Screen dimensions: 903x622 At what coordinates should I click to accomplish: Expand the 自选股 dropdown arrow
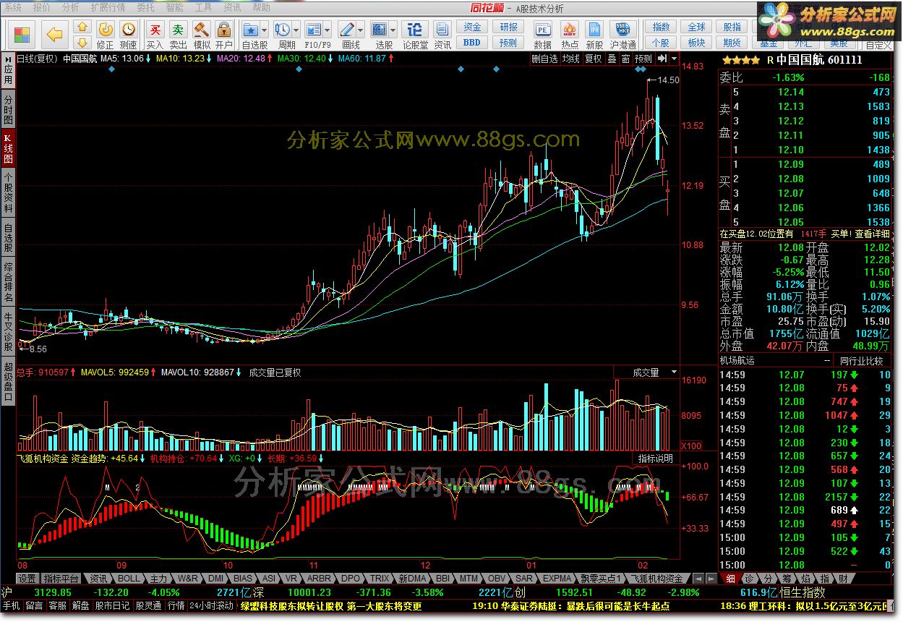(265, 30)
